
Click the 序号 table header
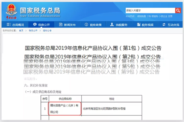coord(45,99)
